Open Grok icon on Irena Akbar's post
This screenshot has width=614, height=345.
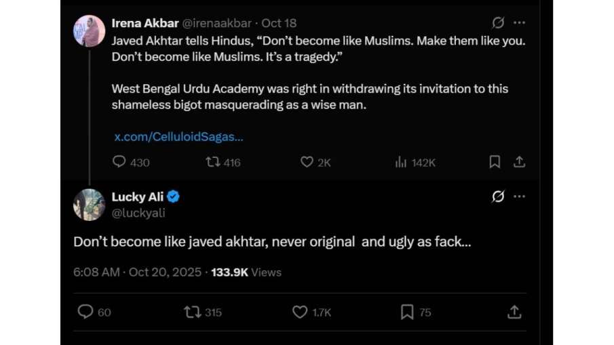coord(498,23)
